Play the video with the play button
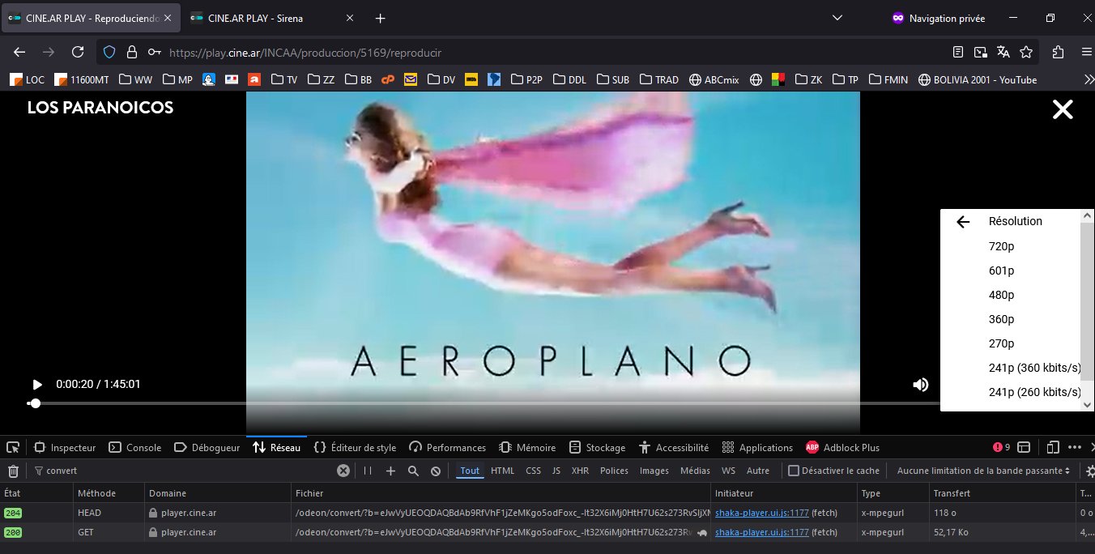 (37, 385)
